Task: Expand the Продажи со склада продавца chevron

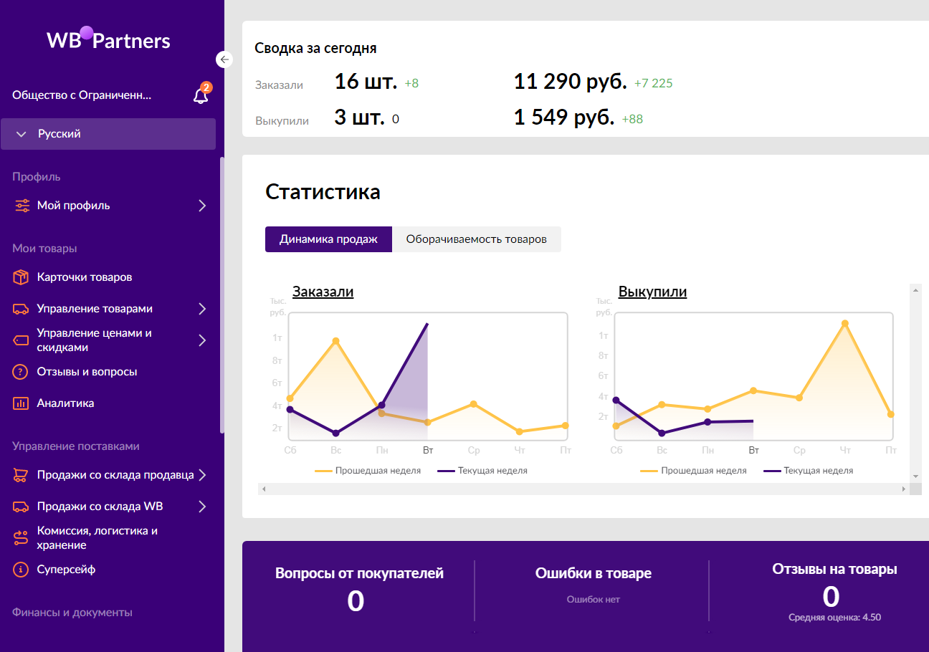Action: coord(202,475)
